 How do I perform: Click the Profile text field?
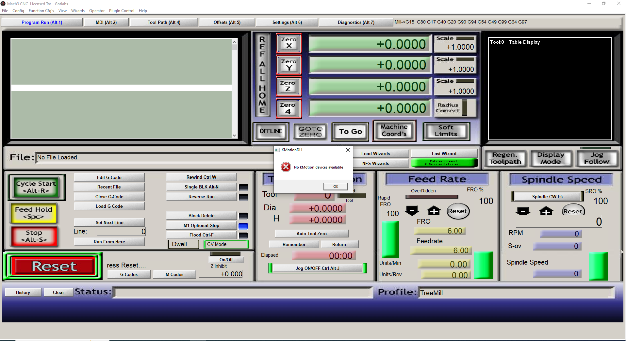[x=516, y=293]
